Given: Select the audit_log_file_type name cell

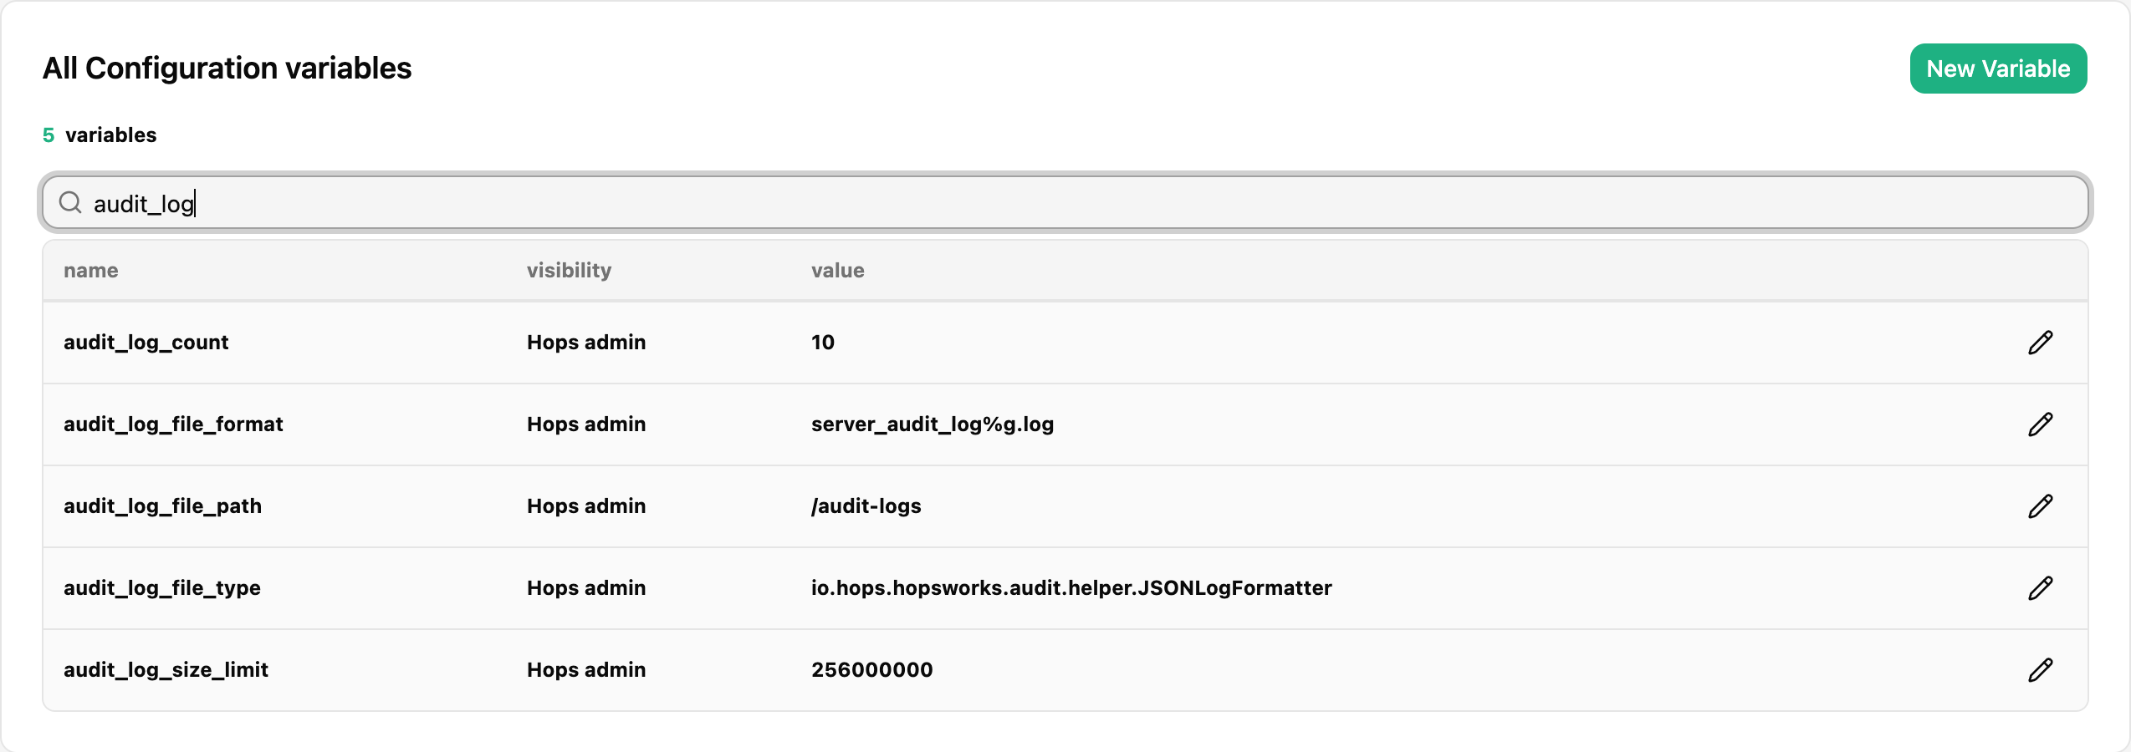Looking at the screenshot, I should tap(162, 588).
